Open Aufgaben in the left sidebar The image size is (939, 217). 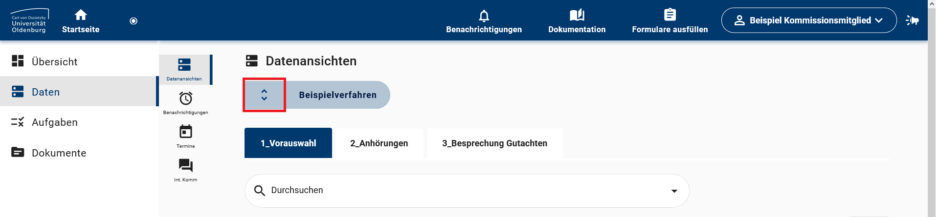click(54, 122)
